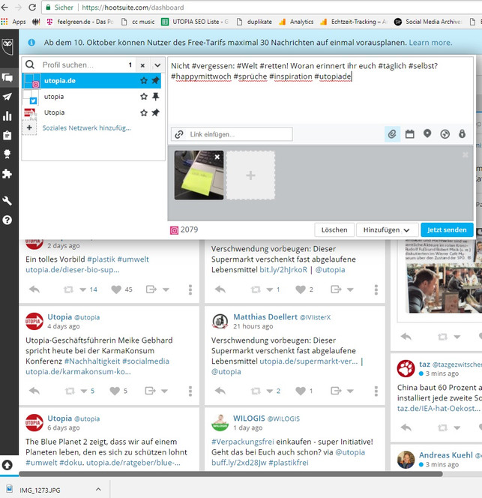Clear selected profiles with the x button
Screen dimensions: 482x498
tap(142, 65)
